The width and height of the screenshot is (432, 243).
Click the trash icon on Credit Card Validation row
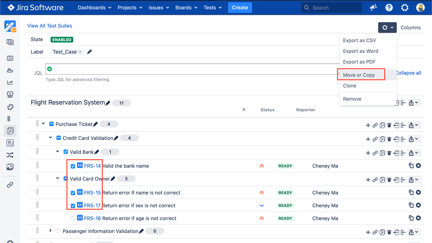[x=390, y=139]
